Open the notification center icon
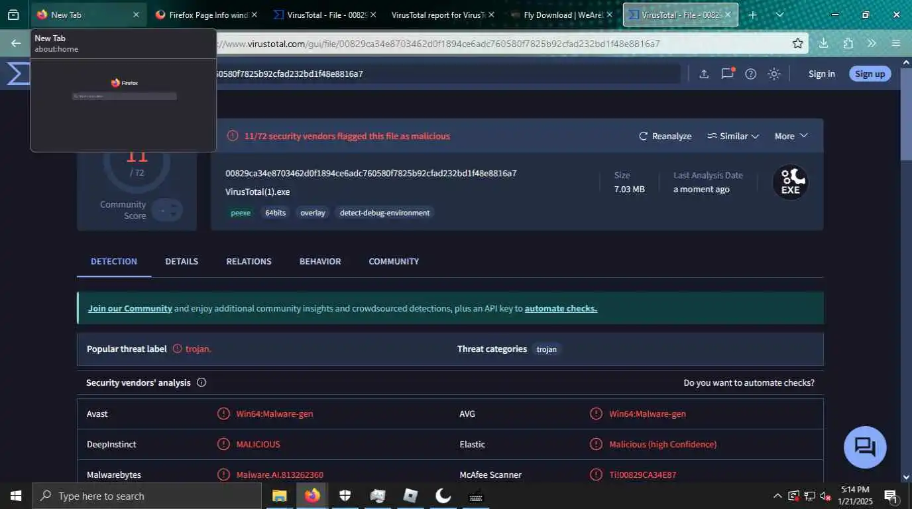The height and width of the screenshot is (509, 912). tap(891, 496)
